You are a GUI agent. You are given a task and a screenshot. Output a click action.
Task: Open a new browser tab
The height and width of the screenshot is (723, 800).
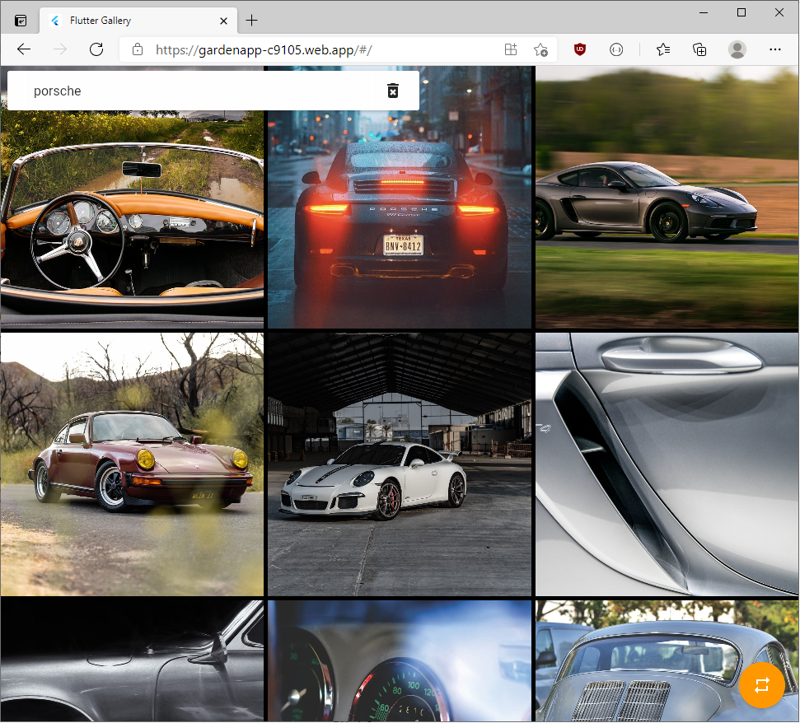click(251, 21)
